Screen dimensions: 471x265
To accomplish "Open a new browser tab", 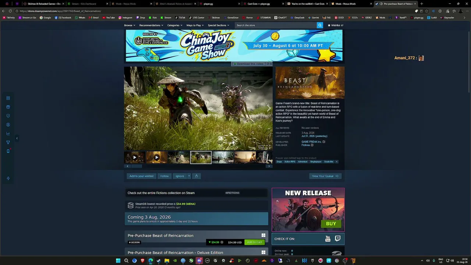I will (x=422, y=4).
